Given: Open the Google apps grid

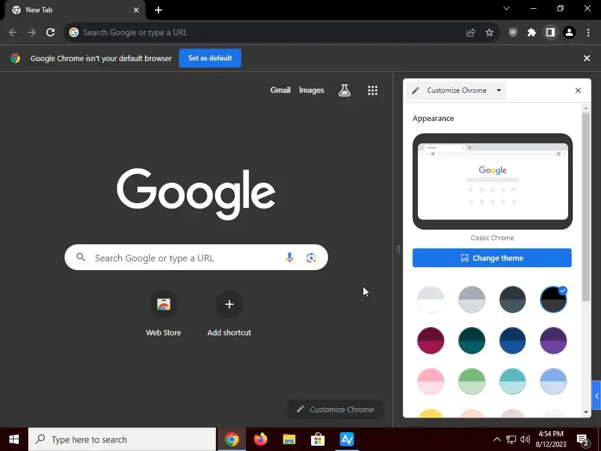Looking at the screenshot, I should coord(373,90).
